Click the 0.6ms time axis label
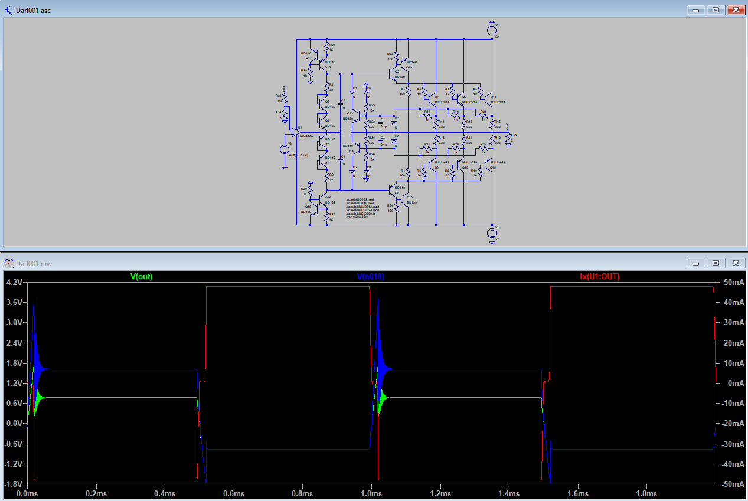Viewport: 748px width, 501px height. pos(233,493)
